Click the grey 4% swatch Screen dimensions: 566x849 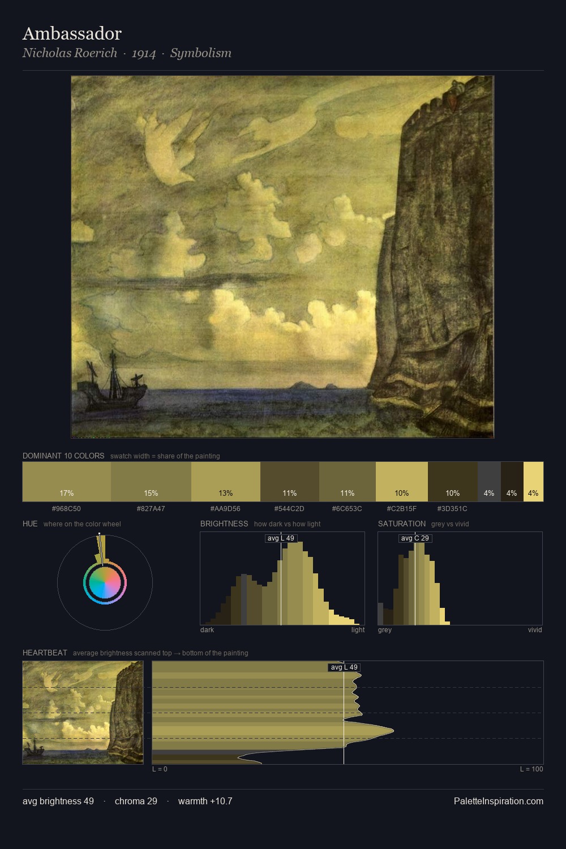pyautogui.click(x=490, y=482)
